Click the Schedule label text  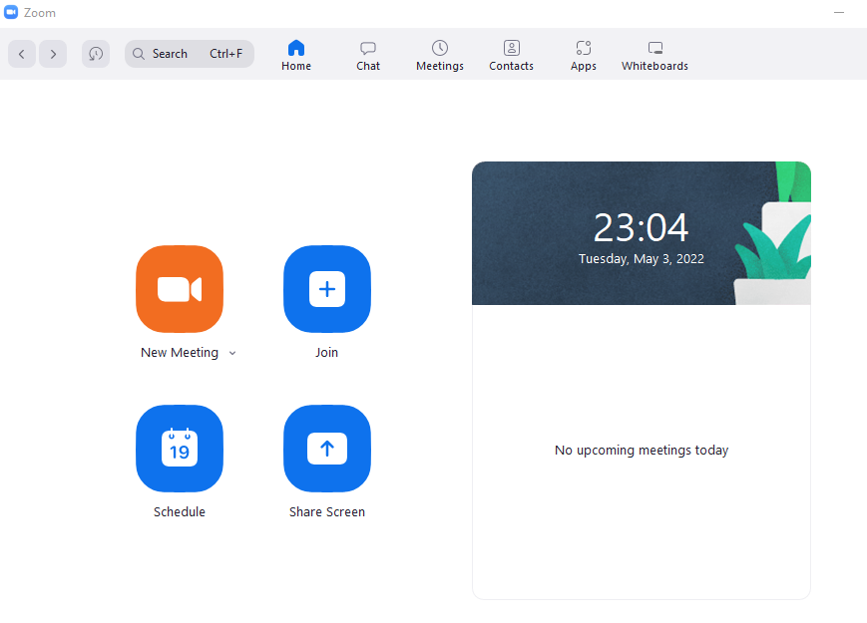click(x=180, y=512)
